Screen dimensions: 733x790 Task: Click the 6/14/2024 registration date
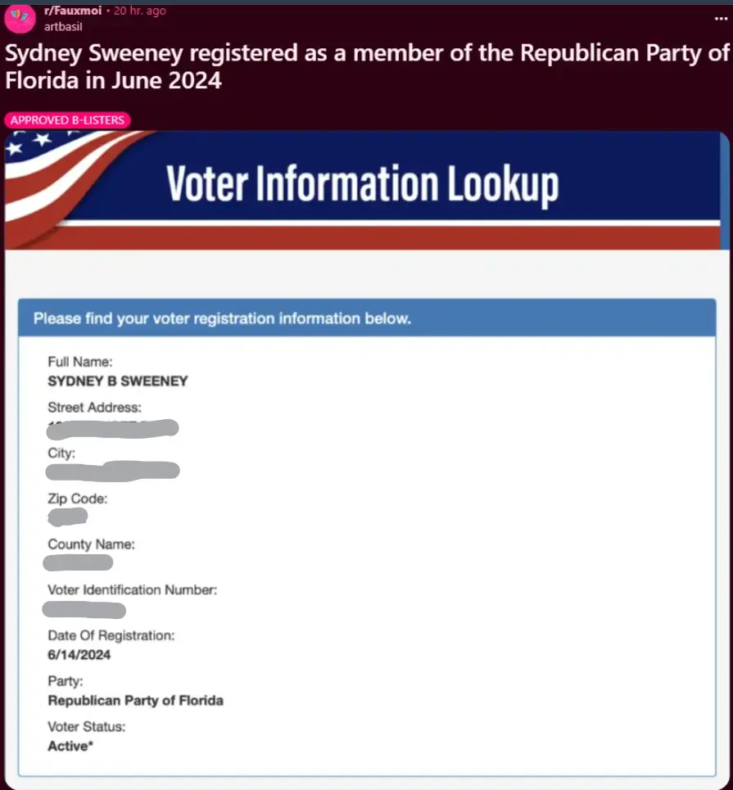[79, 655]
